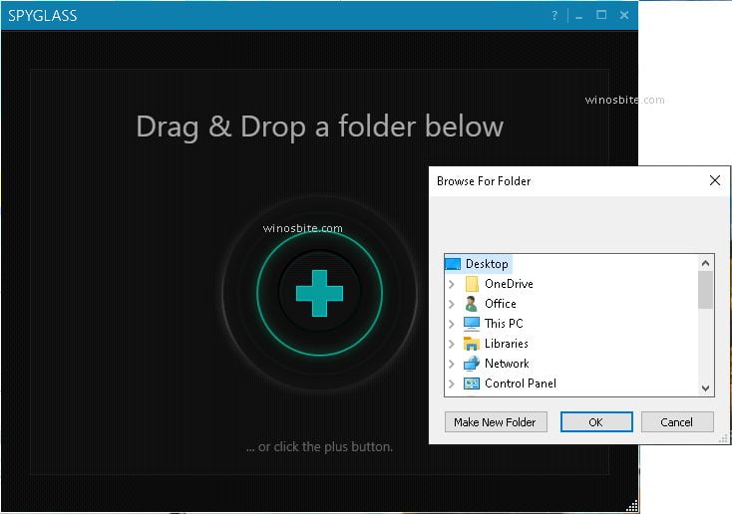Image resolution: width=732 pixels, height=514 pixels.
Task: Click the 'Browse For Folder' title text
Action: (x=484, y=181)
